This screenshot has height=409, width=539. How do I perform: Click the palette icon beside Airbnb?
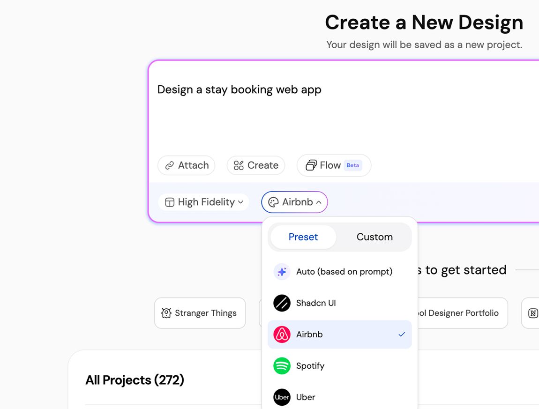(x=273, y=202)
